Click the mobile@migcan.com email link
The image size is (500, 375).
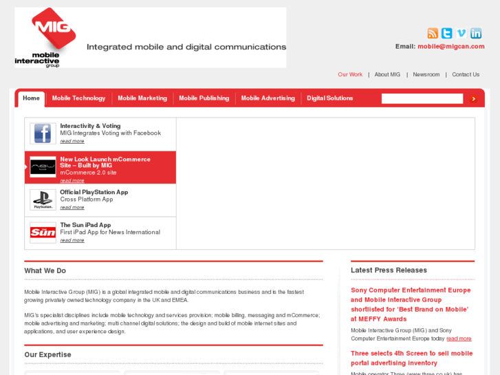tap(451, 46)
